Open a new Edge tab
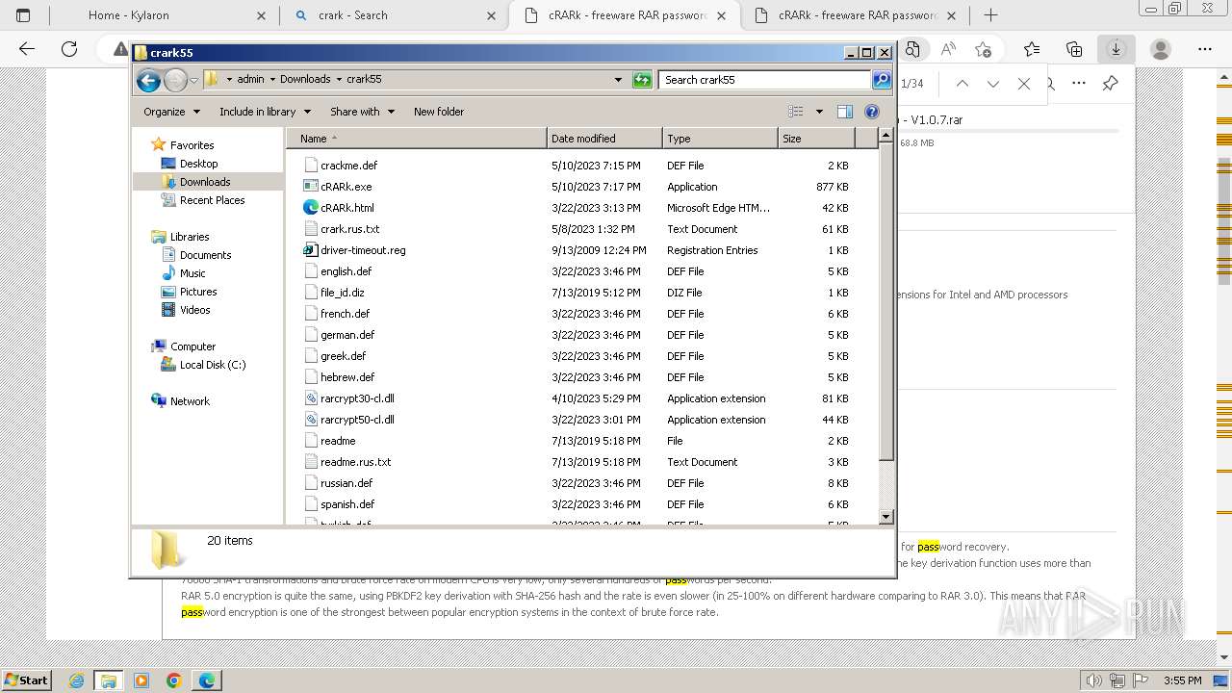The height and width of the screenshot is (693, 1232). click(990, 15)
